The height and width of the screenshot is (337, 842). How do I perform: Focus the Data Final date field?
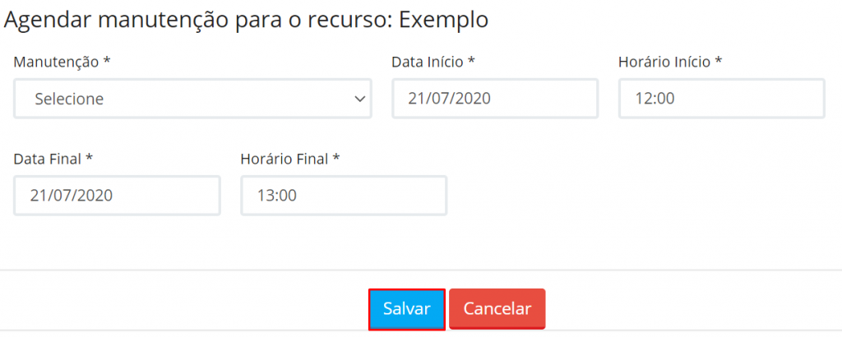pos(117,196)
